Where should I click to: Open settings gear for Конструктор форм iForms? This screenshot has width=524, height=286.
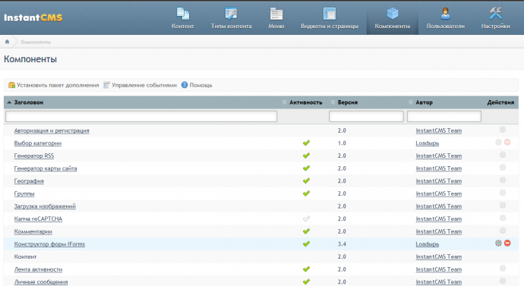click(498, 244)
